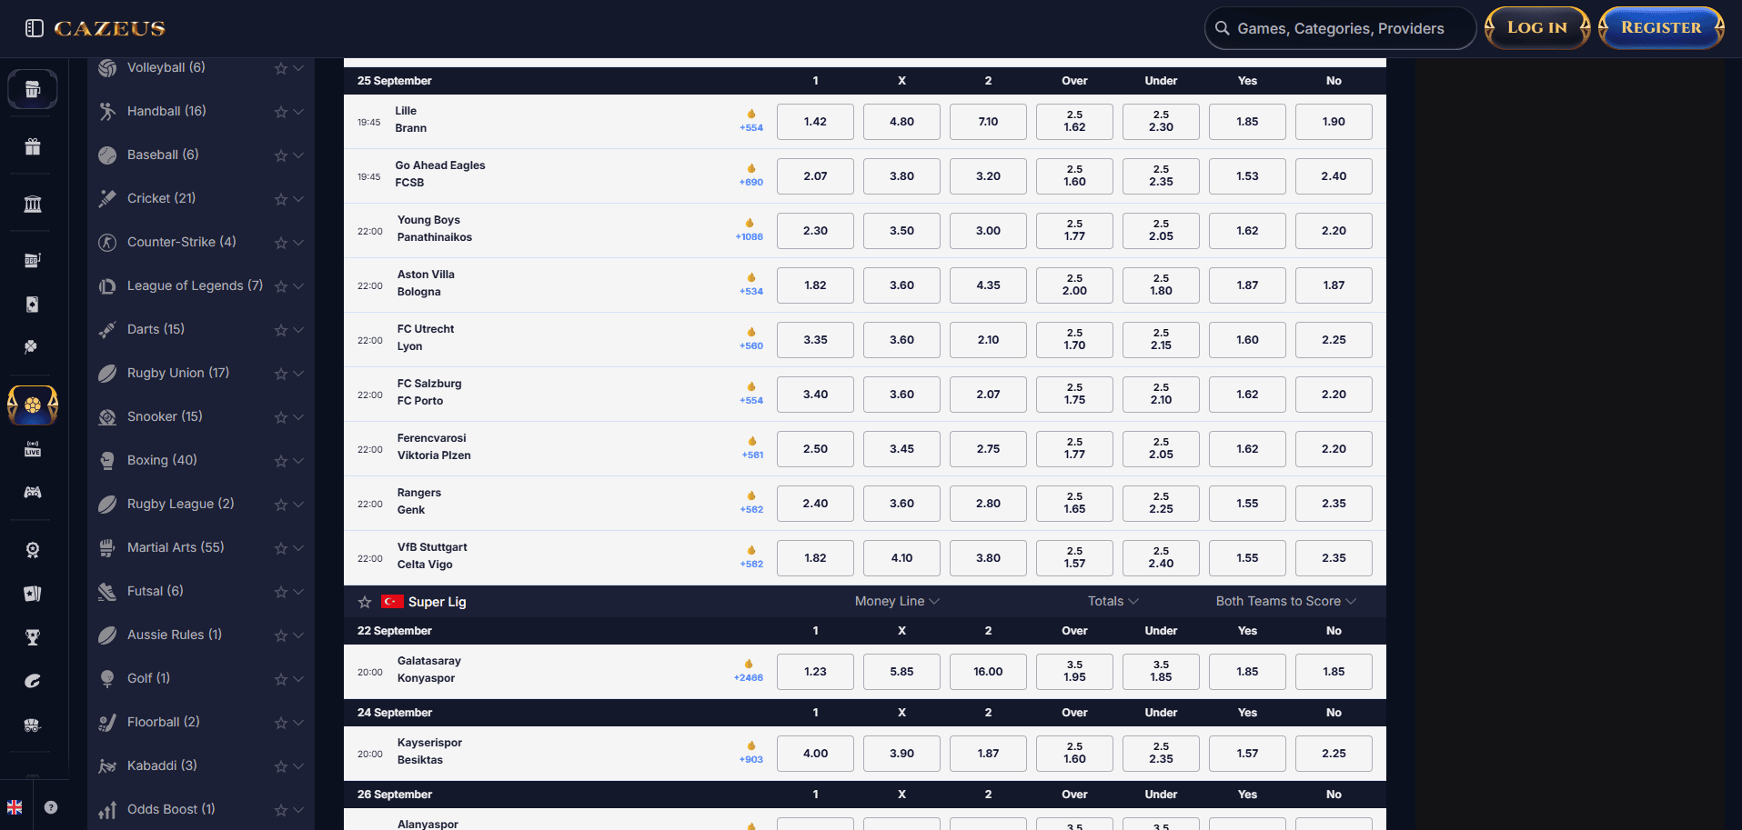Click the trophy tournaments icon in sidebar
This screenshot has width=1742, height=830.
pos(33,637)
